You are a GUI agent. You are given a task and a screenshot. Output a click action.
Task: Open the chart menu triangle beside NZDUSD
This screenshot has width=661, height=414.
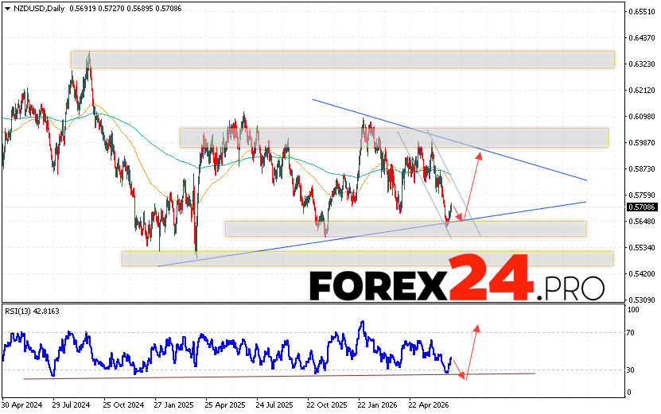[x=8, y=9]
